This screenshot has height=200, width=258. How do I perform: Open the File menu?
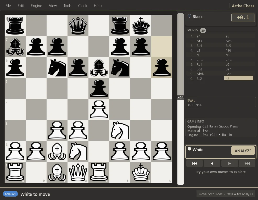(8, 6)
